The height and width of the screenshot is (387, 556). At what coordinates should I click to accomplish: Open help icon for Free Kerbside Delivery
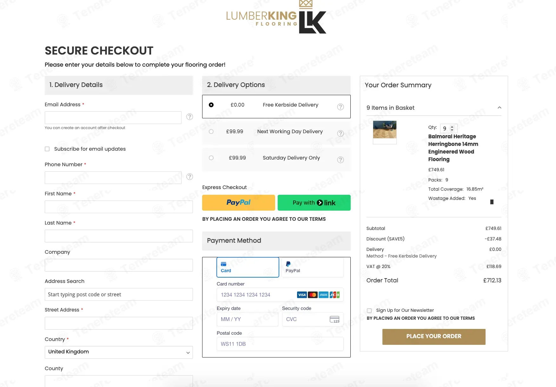[340, 107]
